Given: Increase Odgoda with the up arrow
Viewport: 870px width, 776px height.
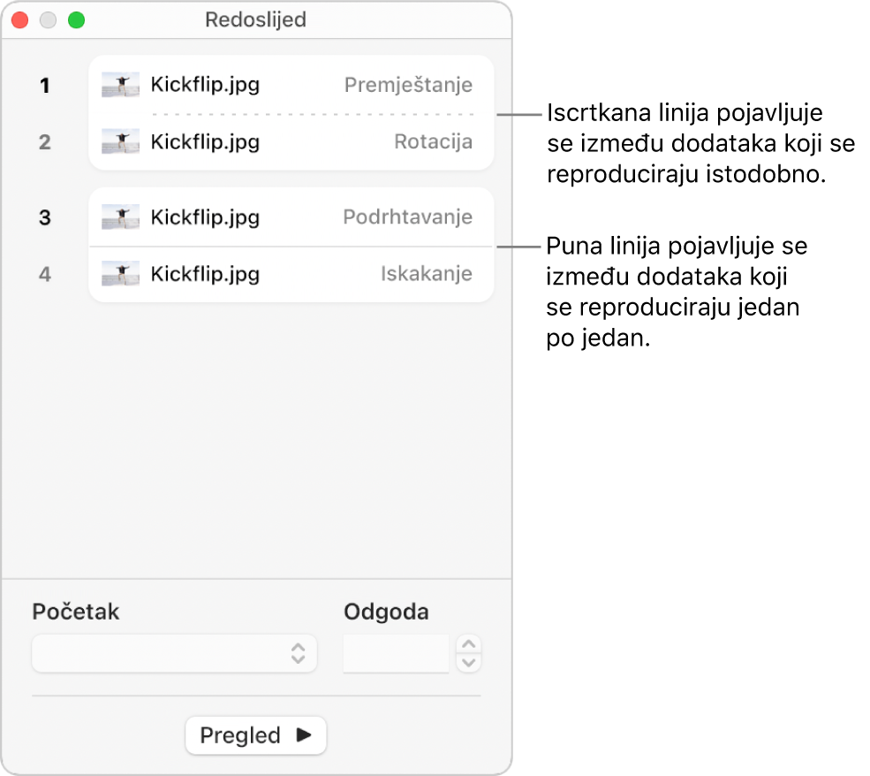Looking at the screenshot, I should point(468,644).
